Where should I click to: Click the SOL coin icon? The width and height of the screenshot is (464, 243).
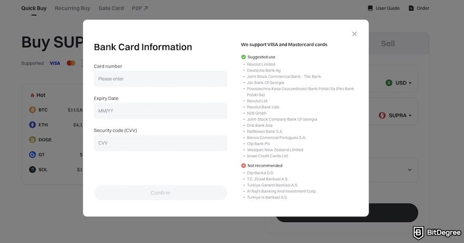pos(32,169)
